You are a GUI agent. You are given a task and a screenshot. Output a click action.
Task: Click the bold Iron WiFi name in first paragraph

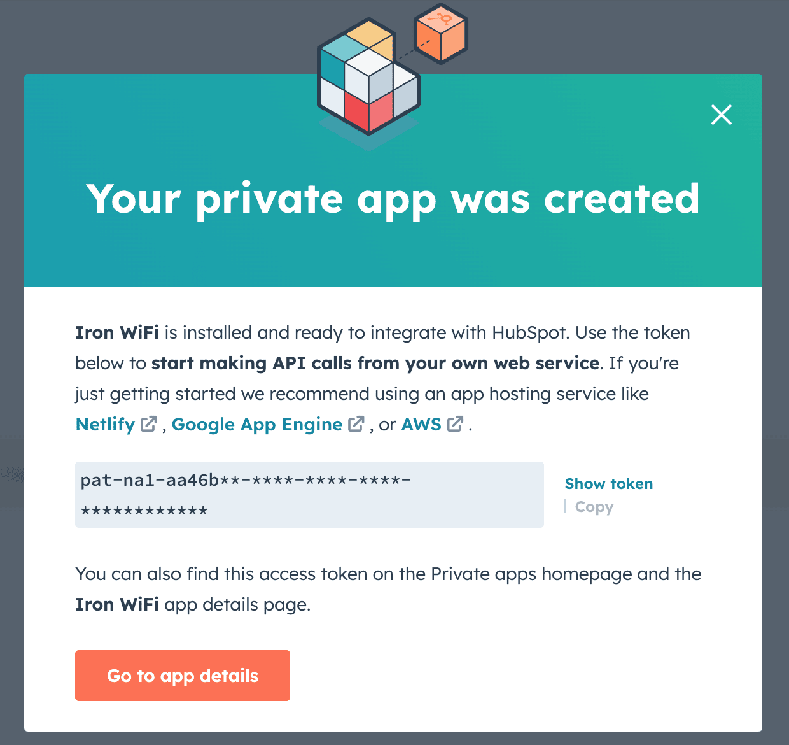pyautogui.click(x=117, y=332)
